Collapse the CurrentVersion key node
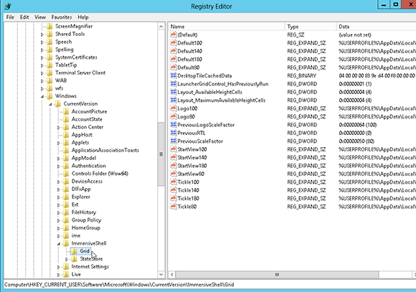Image resolution: width=416 pixels, height=292 pixels. pyautogui.click(x=50, y=104)
